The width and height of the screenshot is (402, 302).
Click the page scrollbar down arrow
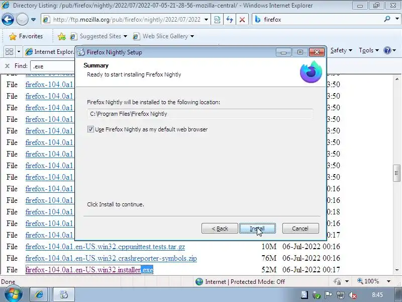click(x=397, y=270)
